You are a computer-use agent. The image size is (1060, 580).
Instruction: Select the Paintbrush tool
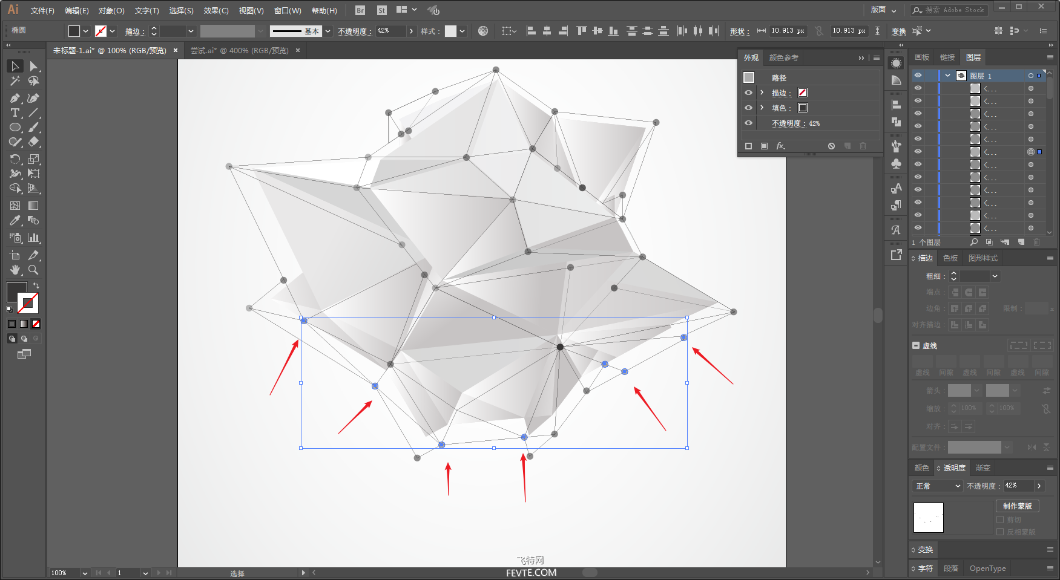[x=34, y=128]
